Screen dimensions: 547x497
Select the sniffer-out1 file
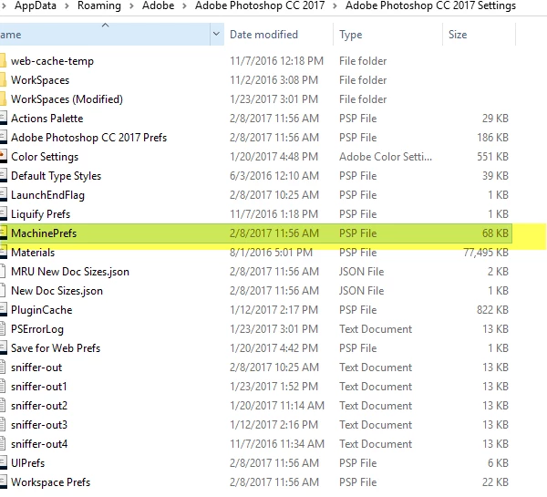[38, 387]
